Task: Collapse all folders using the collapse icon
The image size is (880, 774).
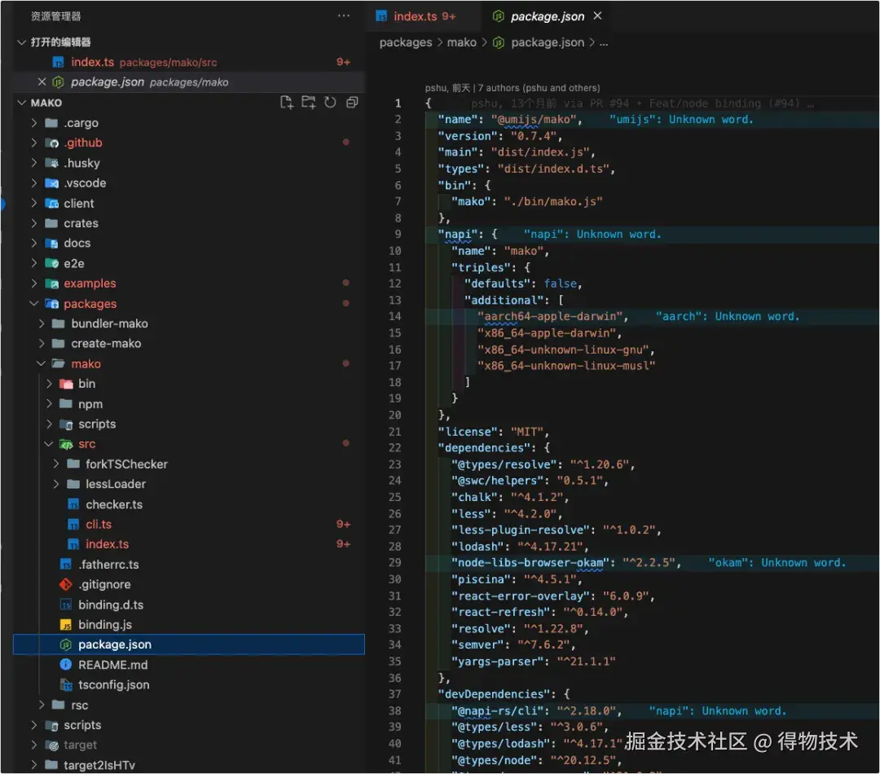Action: point(352,102)
